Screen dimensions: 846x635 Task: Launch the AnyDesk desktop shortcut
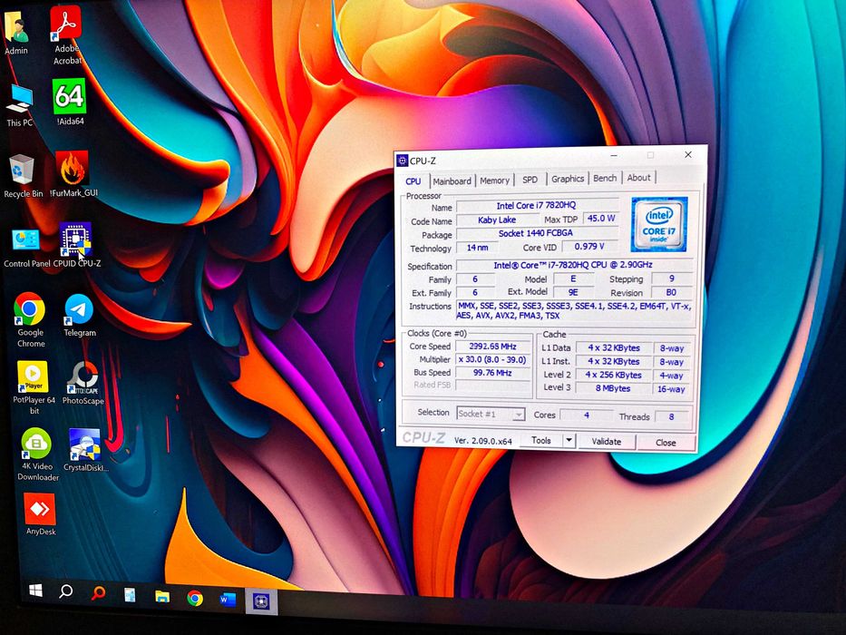pyautogui.click(x=41, y=514)
